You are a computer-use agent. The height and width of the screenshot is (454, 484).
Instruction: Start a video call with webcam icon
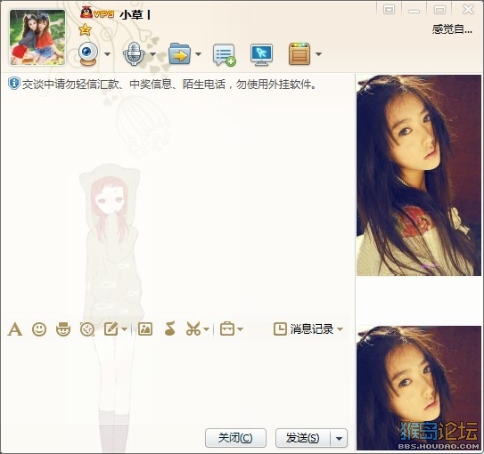point(88,54)
